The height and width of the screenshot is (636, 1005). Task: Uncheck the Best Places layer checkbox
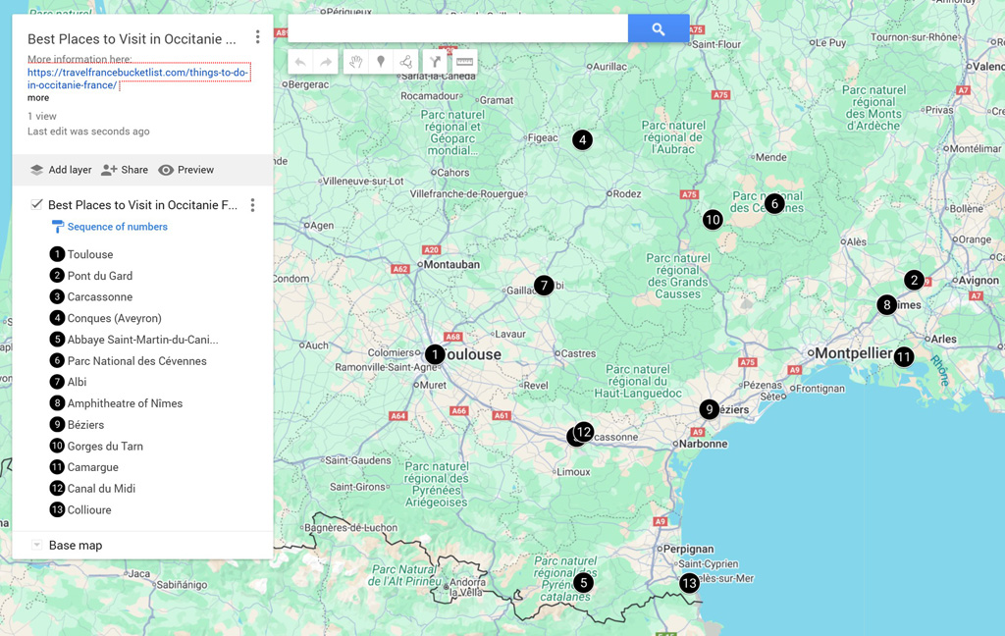click(x=36, y=205)
